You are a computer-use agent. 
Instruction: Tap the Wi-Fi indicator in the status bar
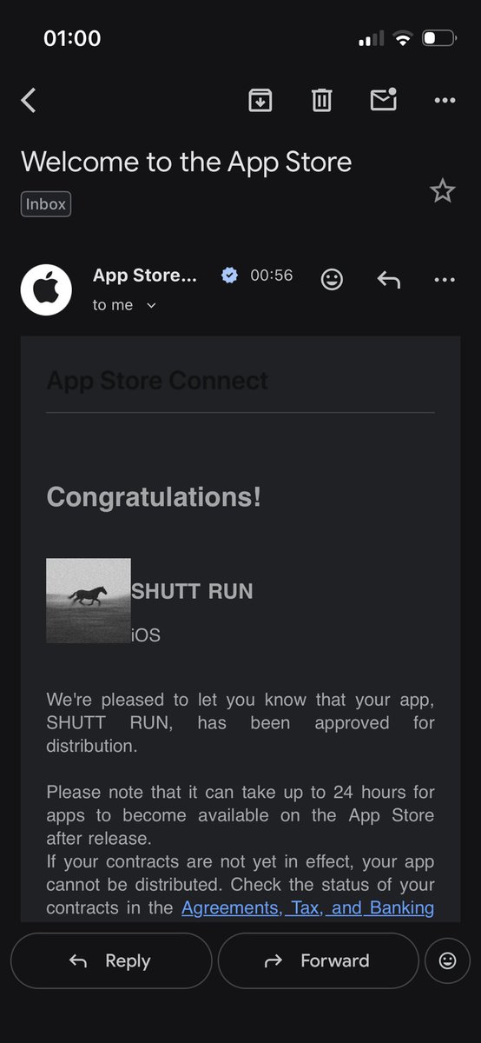pyautogui.click(x=402, y=38)
